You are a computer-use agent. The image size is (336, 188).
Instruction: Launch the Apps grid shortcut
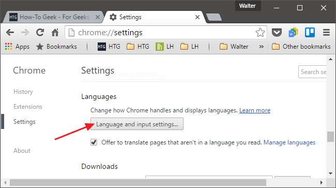(17, 47)
